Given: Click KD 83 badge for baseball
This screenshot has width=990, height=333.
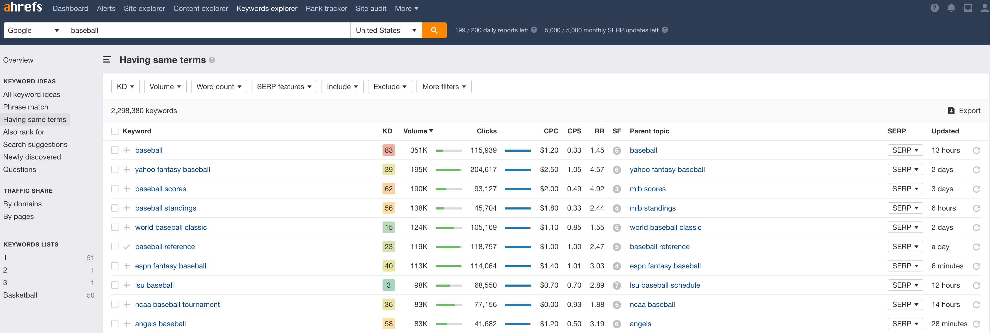Looking at the screenshot, I should point(389,150).
